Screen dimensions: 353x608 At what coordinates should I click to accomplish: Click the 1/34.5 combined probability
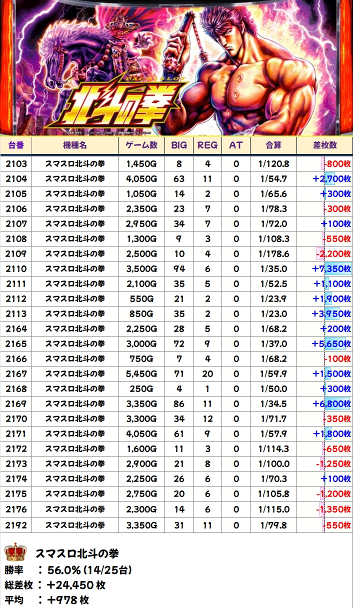pyautogui.click(x=273, y=403)
